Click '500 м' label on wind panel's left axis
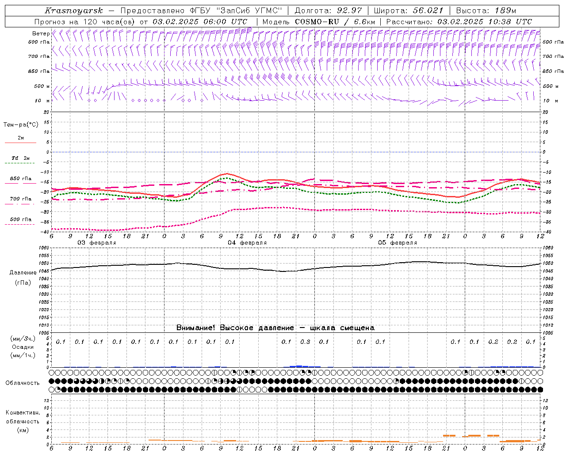The width and height of the screenshot is (566, 452). click(42, 86)
